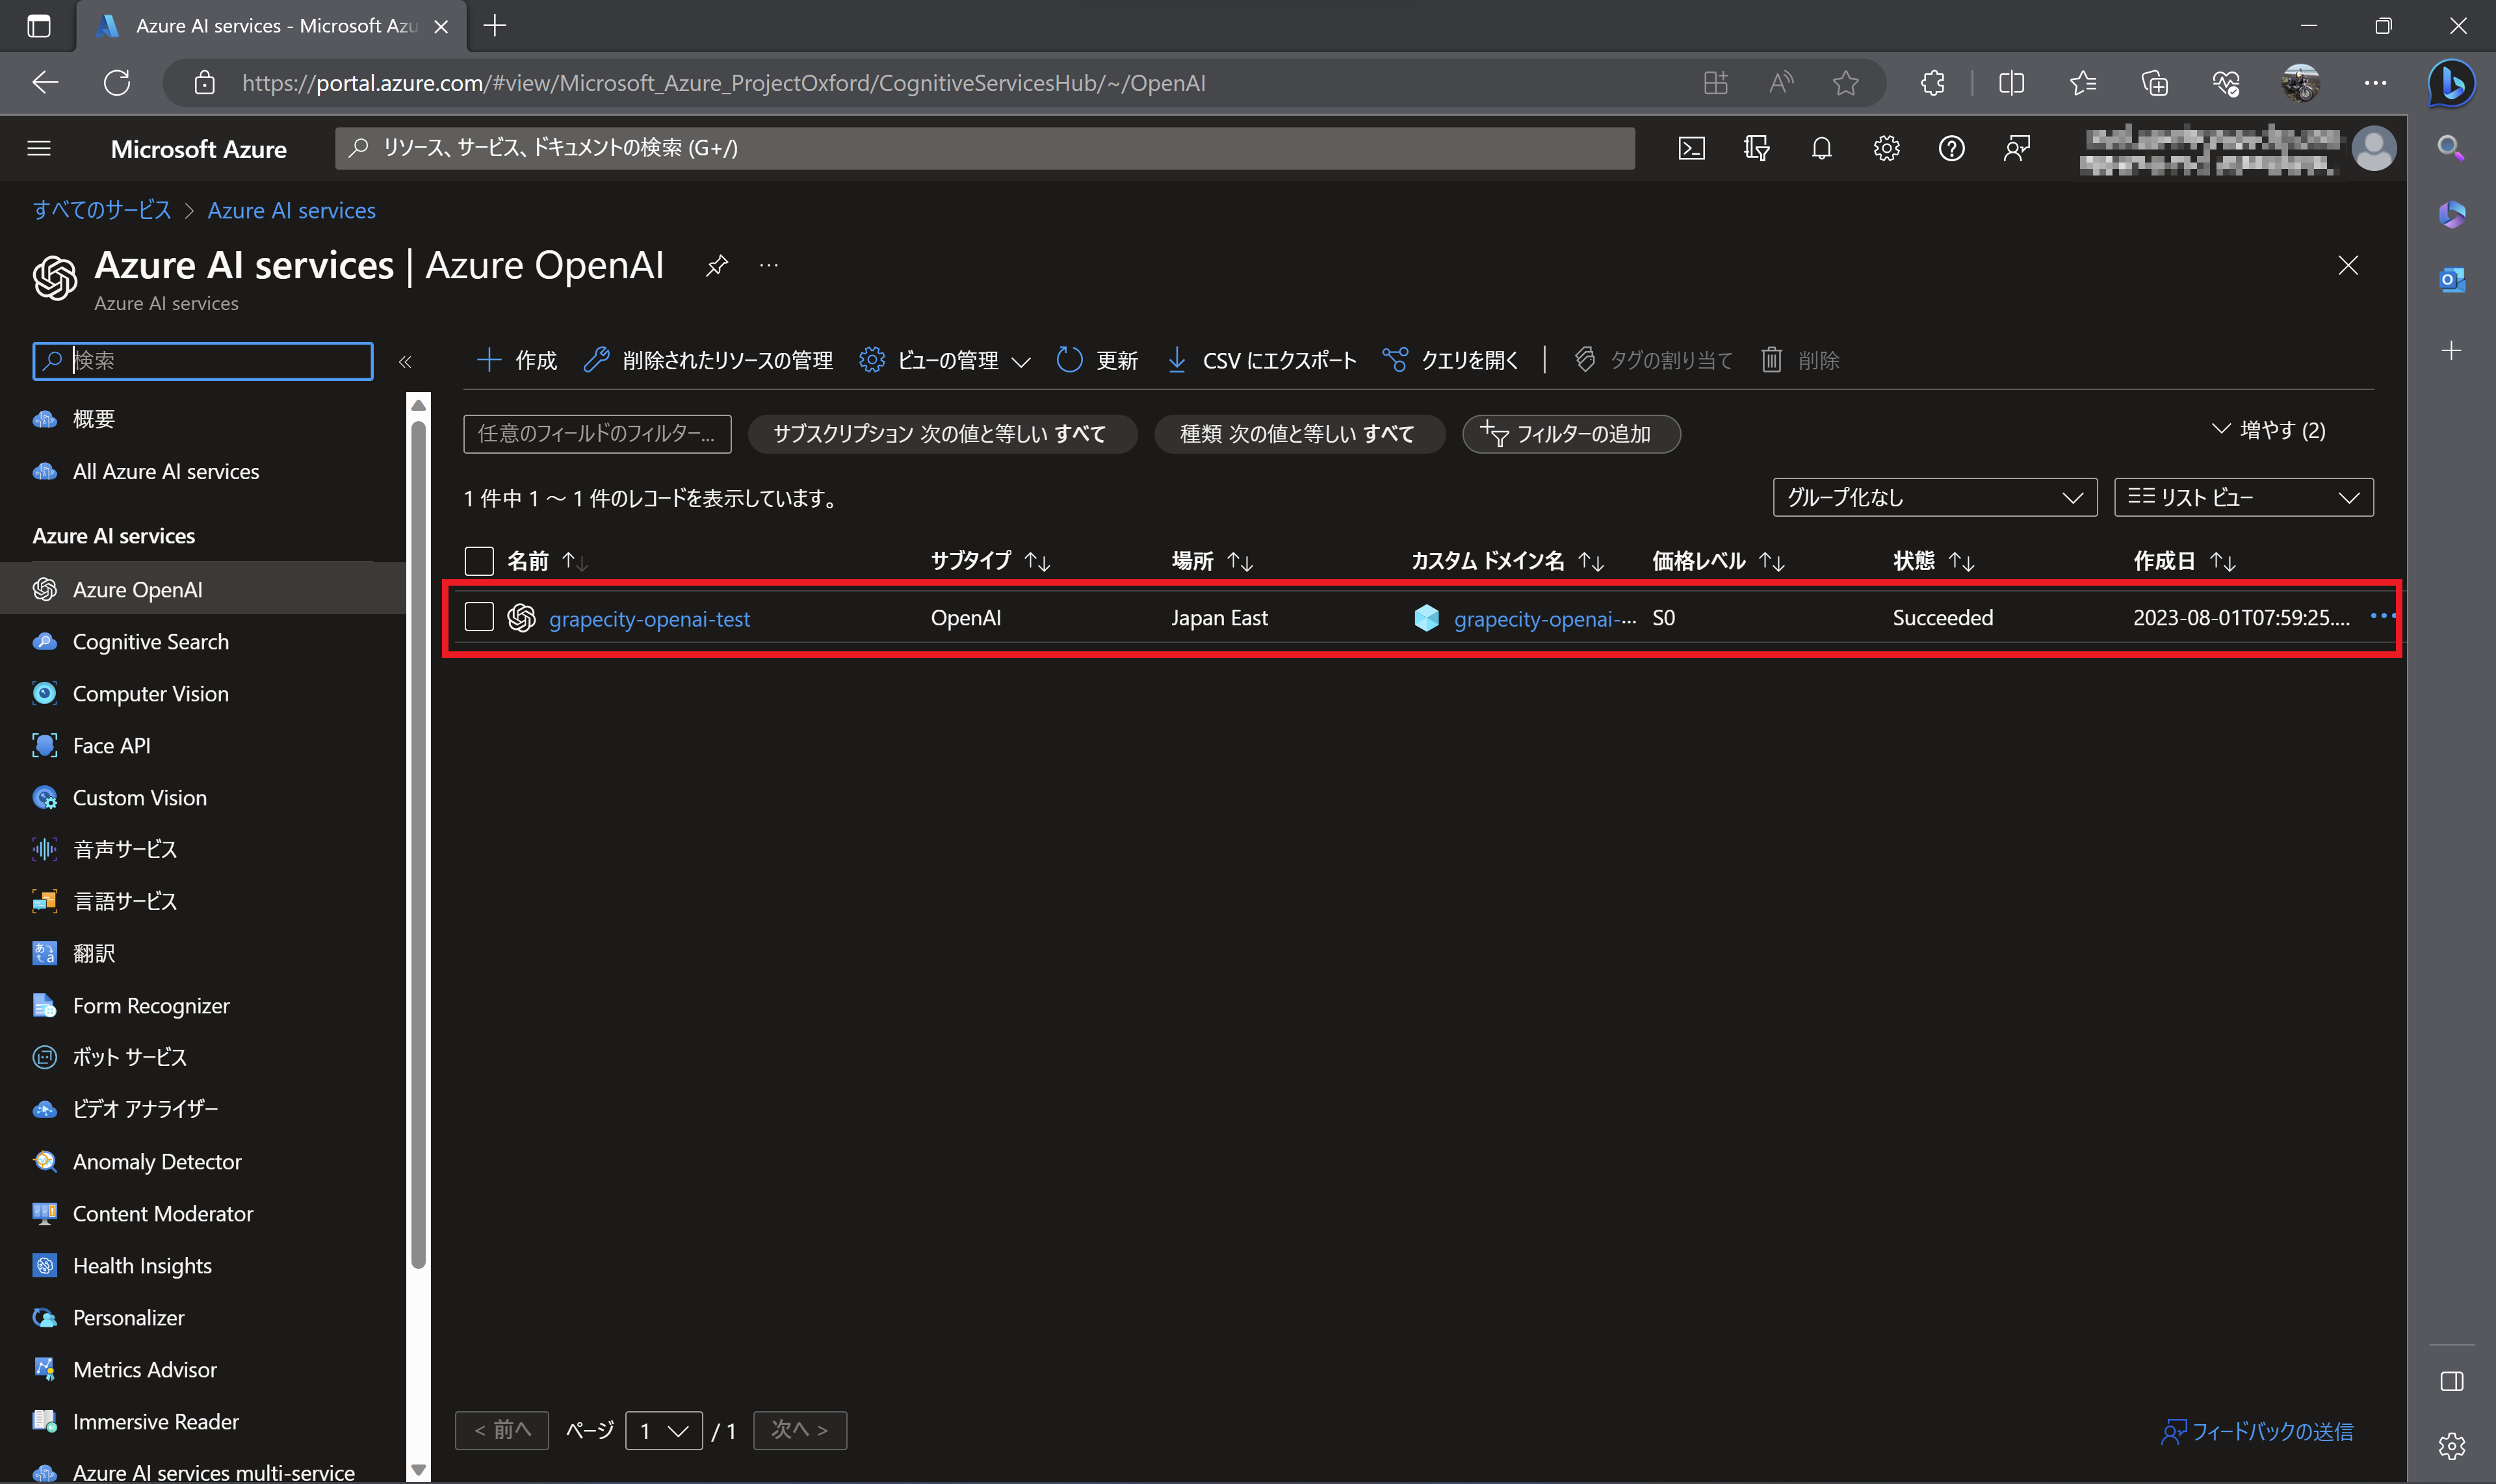Viewport: 2496px width, 1484px height.
Task: Export list with CSV にエクスポート
Action: (1261, 360)
